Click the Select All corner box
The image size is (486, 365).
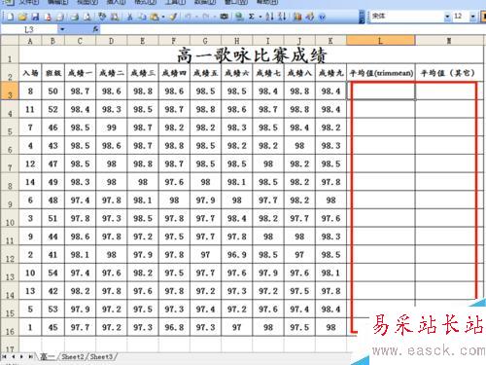point(10,41)
